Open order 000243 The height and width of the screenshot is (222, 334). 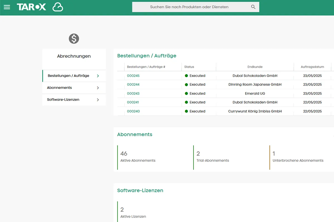pyautogui.click(x=133, y=94)
